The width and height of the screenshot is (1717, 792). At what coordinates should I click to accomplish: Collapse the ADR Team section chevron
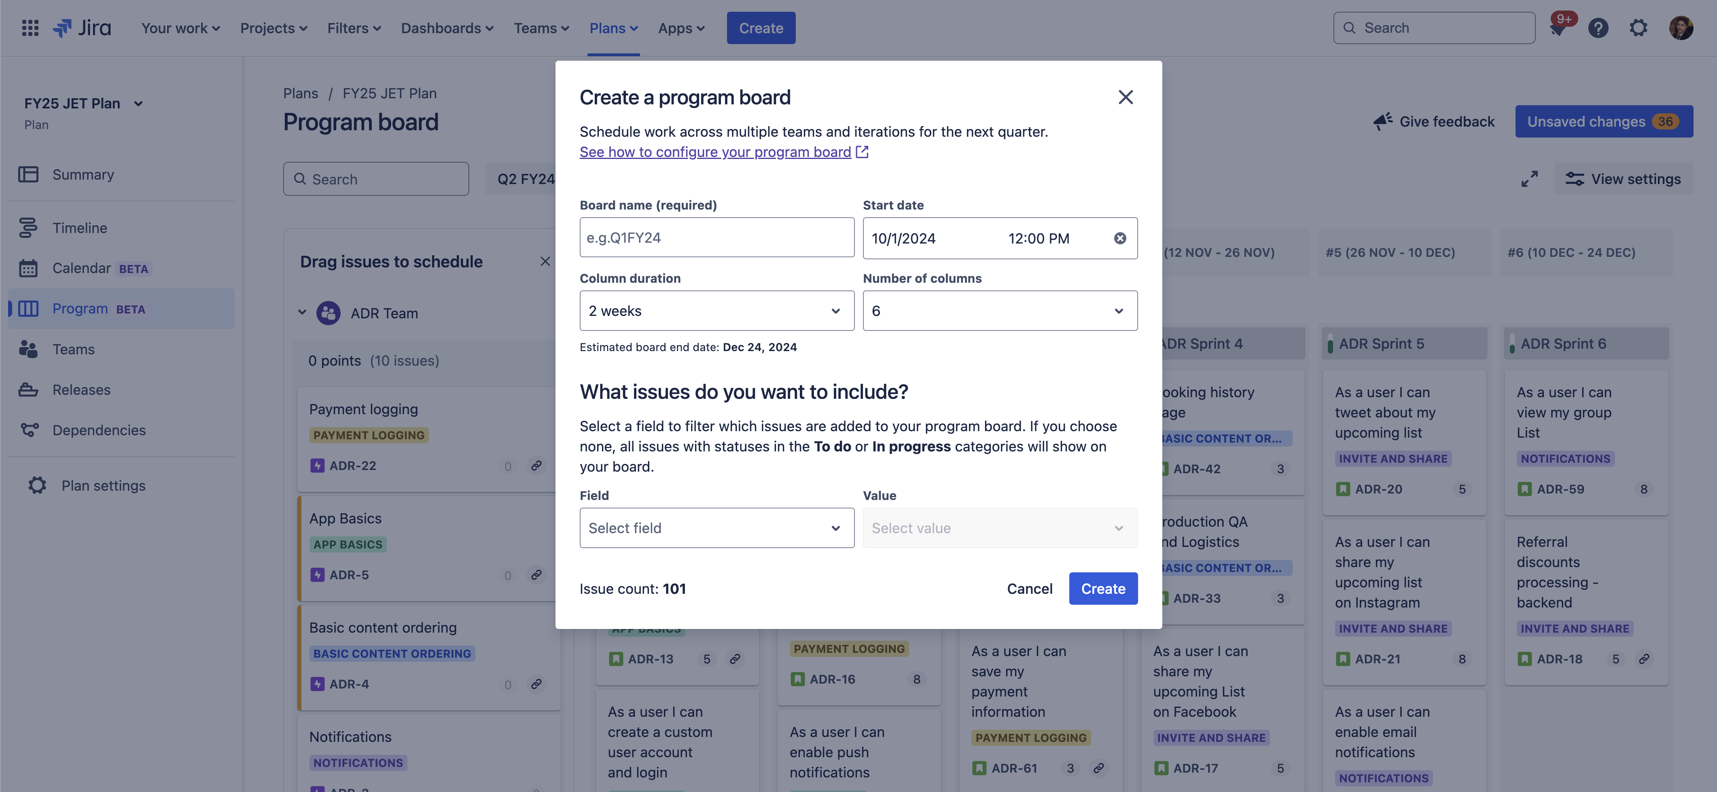302,313
